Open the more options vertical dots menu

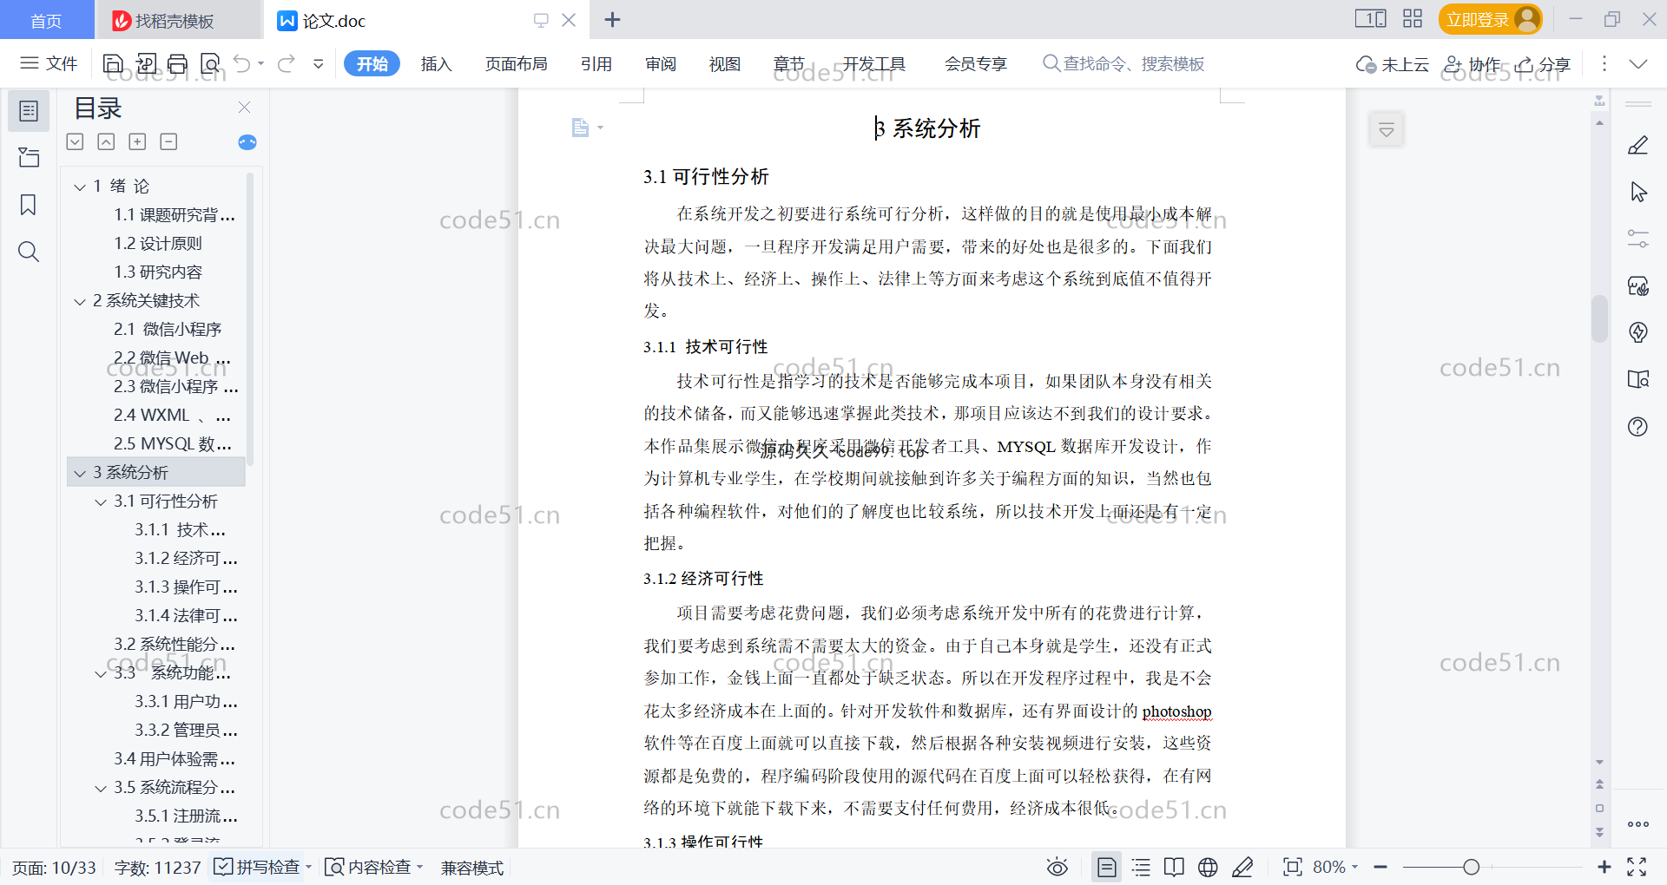(1604, 63)
